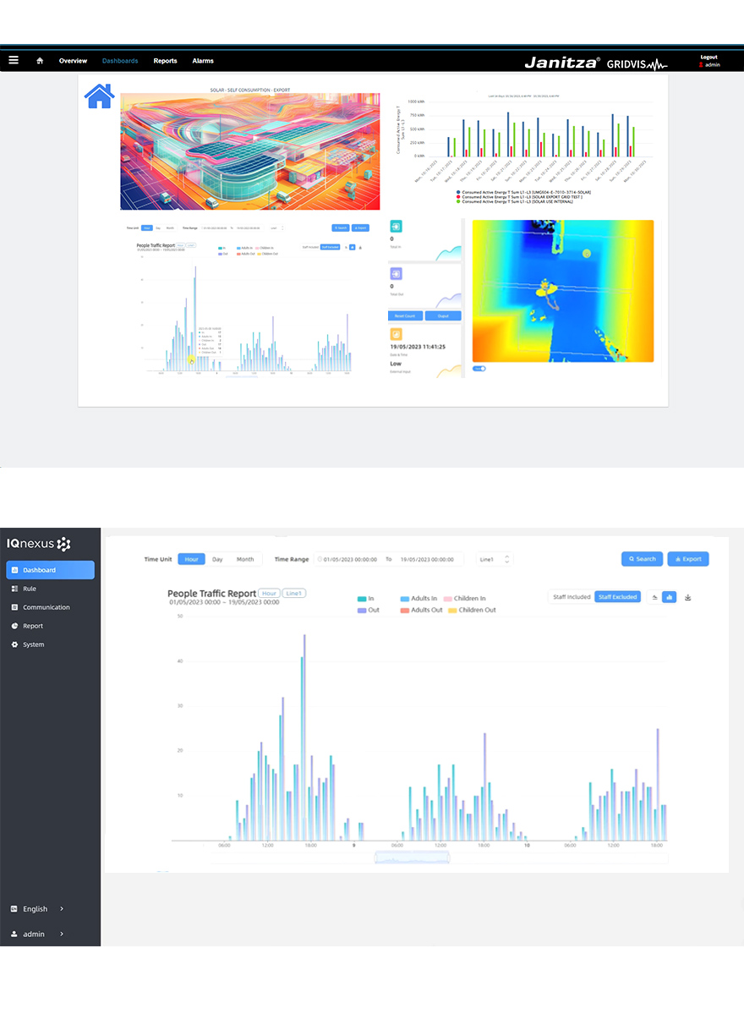
Task: Select the Staff Excluded option
Action: (617, 597)
